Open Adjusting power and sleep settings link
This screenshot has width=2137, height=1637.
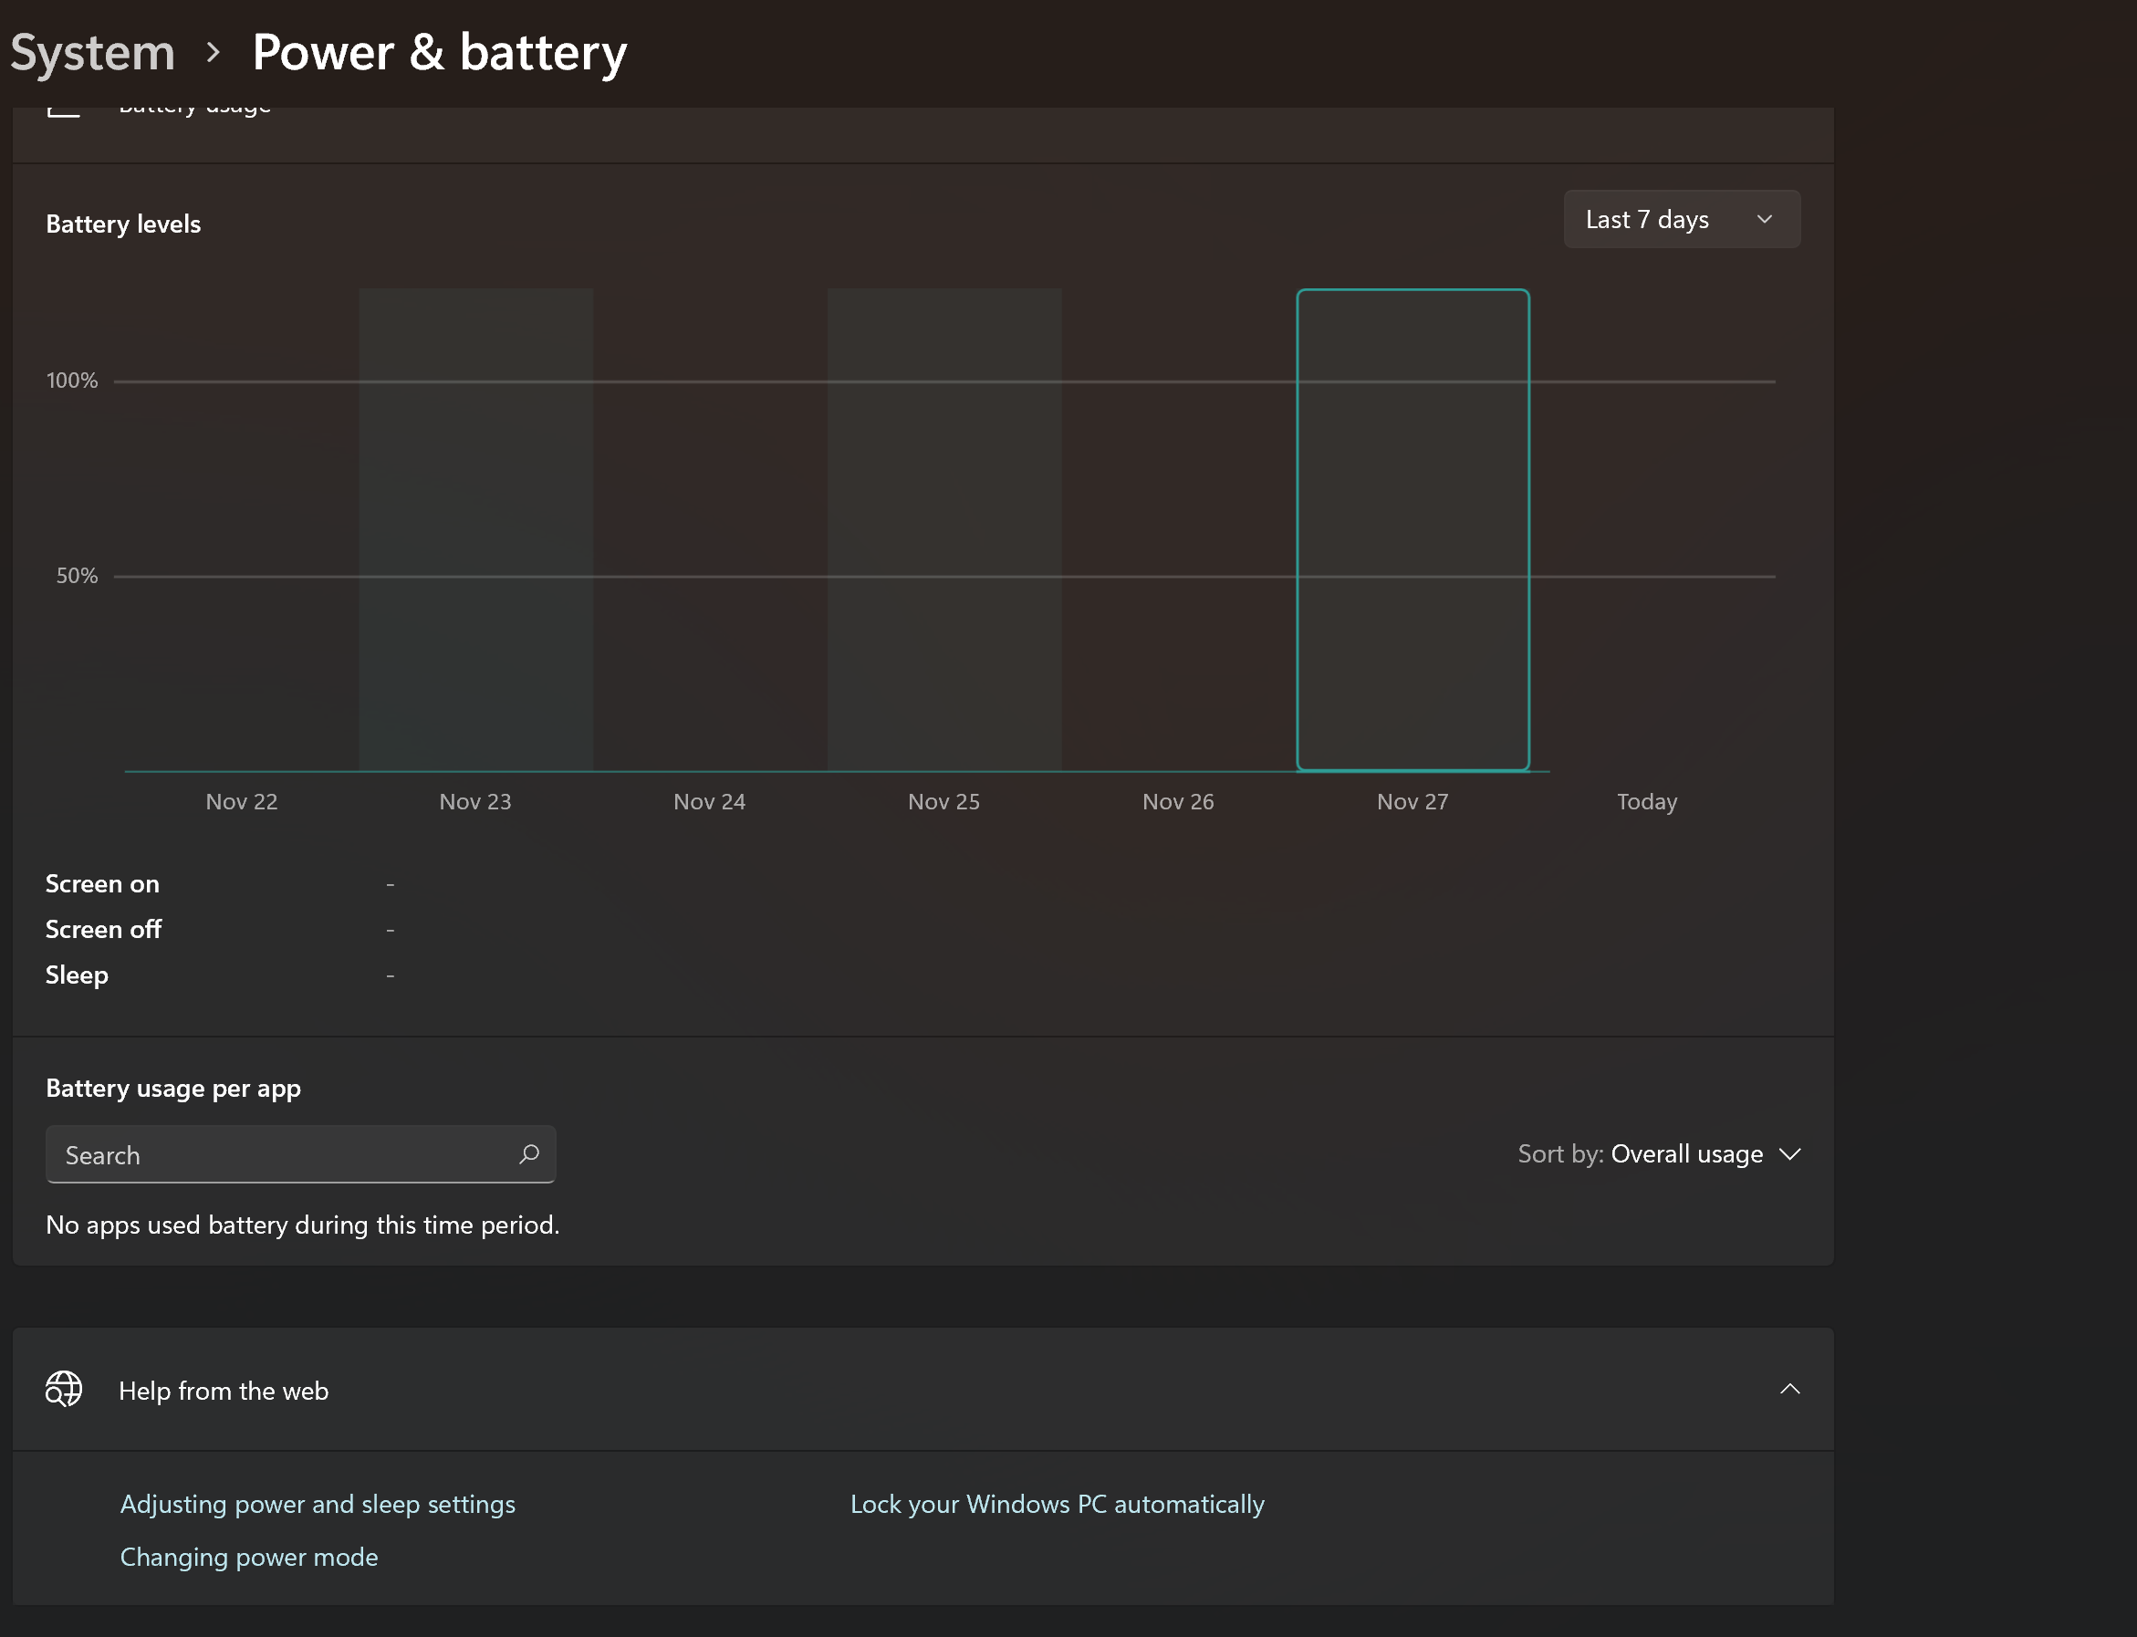click(318, 1504)
